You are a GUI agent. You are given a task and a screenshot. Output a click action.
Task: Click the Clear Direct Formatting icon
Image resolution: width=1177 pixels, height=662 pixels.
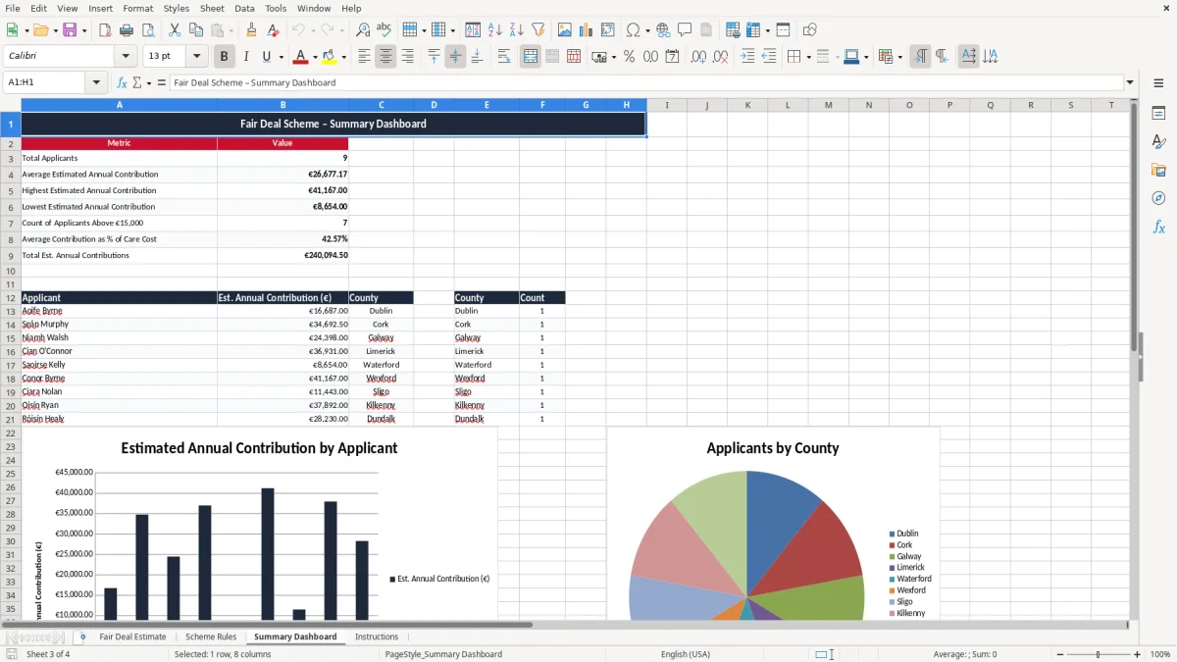pyautogui.click(x=273, y=30)
